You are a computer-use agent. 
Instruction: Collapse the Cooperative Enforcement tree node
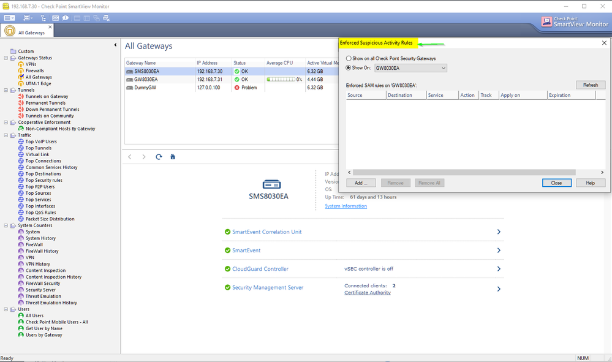click(6, 122)
